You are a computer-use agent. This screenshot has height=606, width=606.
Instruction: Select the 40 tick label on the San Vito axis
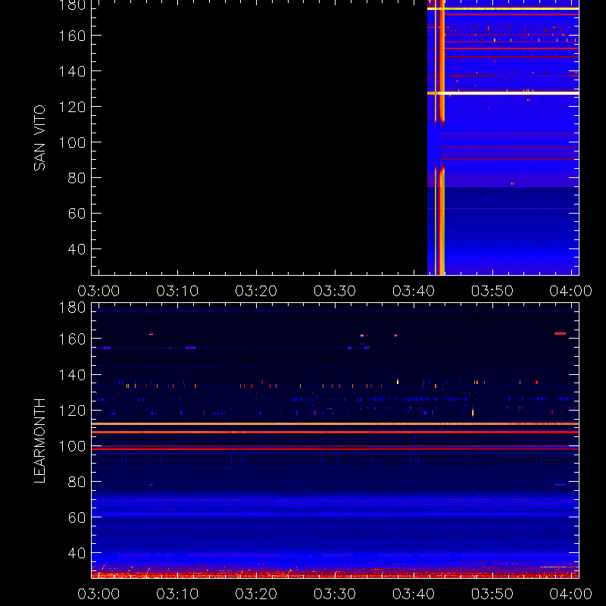coord(77,249)
